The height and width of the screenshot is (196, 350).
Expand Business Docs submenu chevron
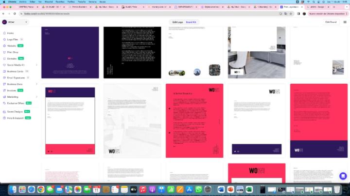[x=36, y=84]
